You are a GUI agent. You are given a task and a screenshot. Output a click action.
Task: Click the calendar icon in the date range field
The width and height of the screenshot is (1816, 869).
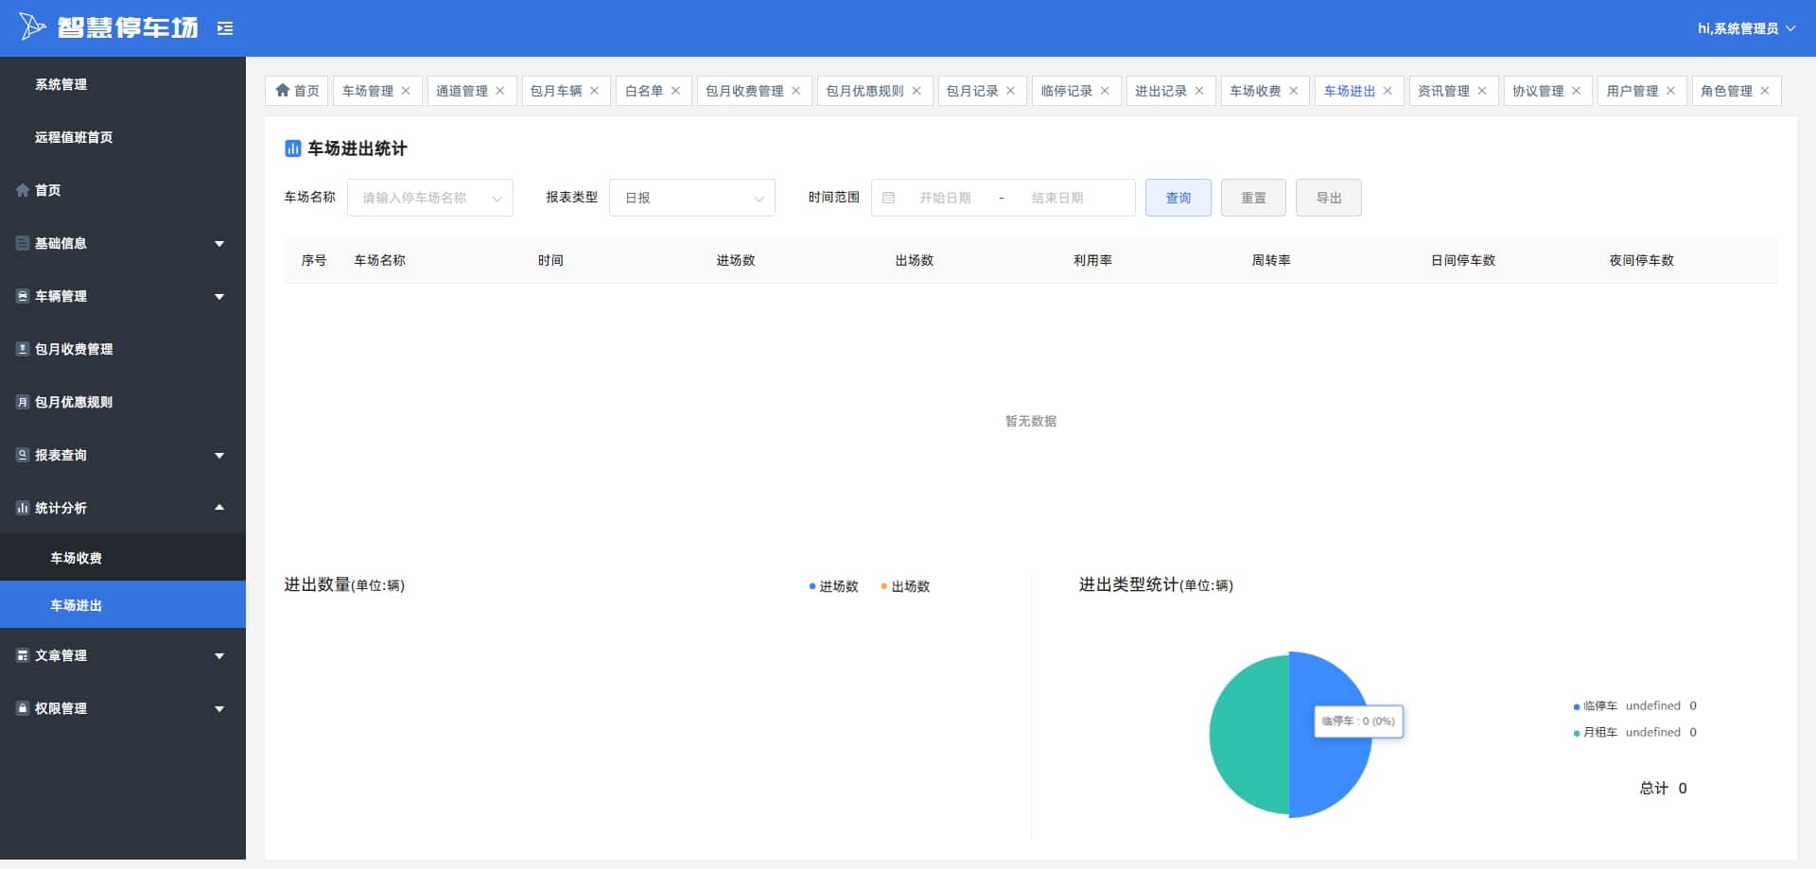(888, 198)
